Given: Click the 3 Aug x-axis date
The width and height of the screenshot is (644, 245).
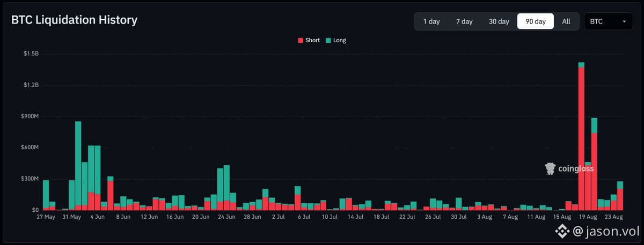Looking at the screenshot, I should (484, 217).
